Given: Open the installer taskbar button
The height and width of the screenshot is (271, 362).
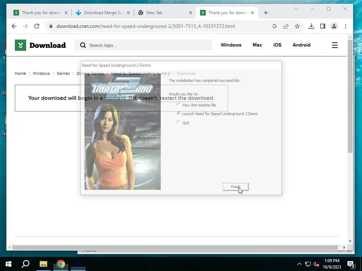Looking at the screenshot, I should 78,264.
